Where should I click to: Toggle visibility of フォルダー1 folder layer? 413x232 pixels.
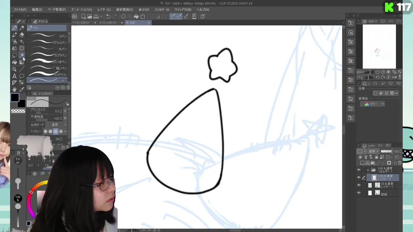[359, 170]
